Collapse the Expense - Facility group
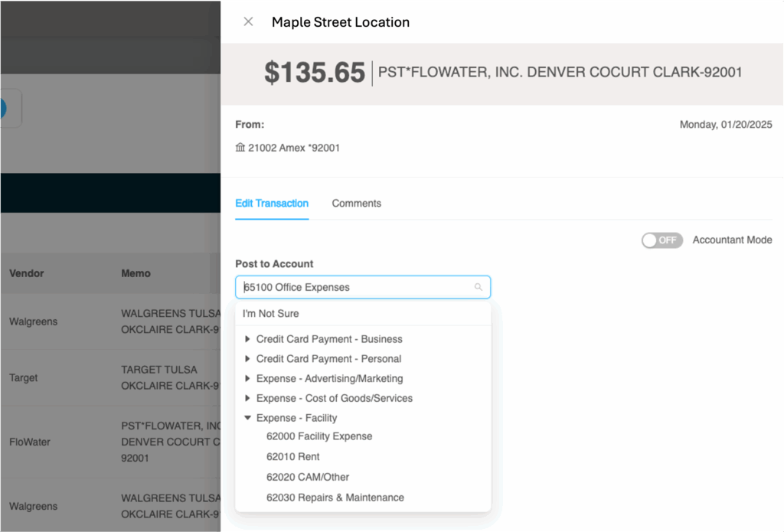This screenshot has height=532, width=784. pyautogui.click(x=247, y=419)
